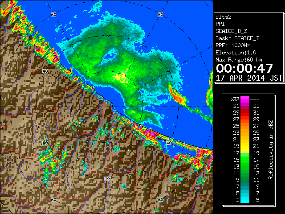This screenshot has width=285, height=214.
Task: Pick the cyan swatch at legend bottom
Action: (245, 200)
